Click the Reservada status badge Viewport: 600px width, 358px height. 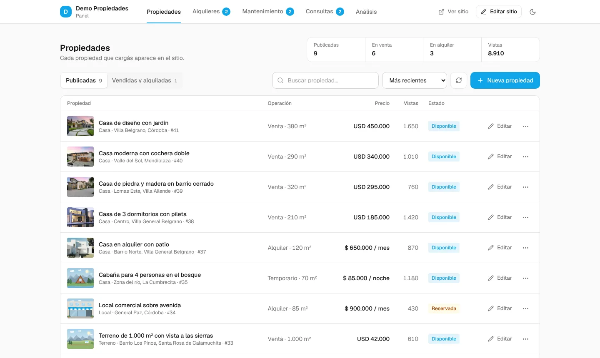444,308
